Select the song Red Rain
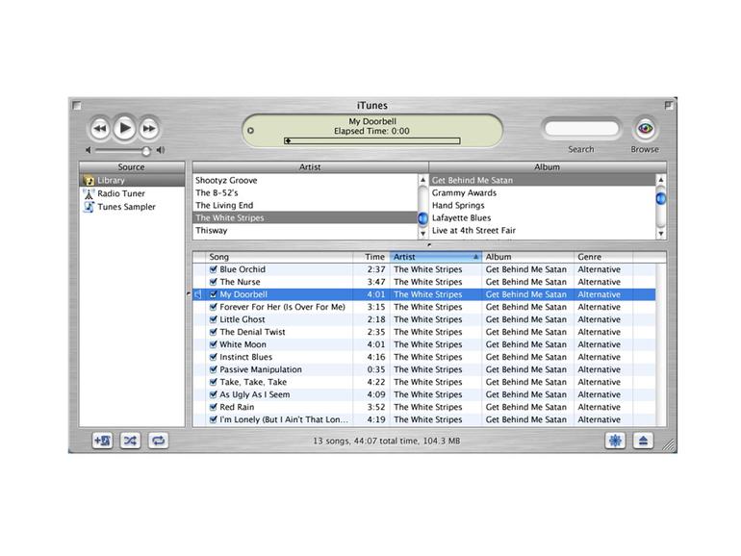This screenshot has height=556, width=741. [x=423, y=407]
